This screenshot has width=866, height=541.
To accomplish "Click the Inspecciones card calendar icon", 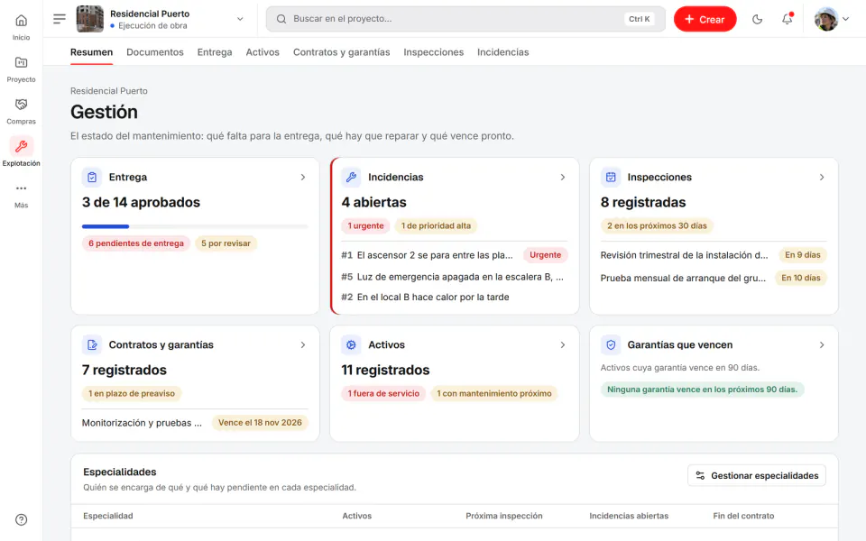I will coord(611,178).
